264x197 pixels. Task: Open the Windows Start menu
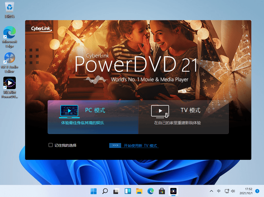[94, 191]
